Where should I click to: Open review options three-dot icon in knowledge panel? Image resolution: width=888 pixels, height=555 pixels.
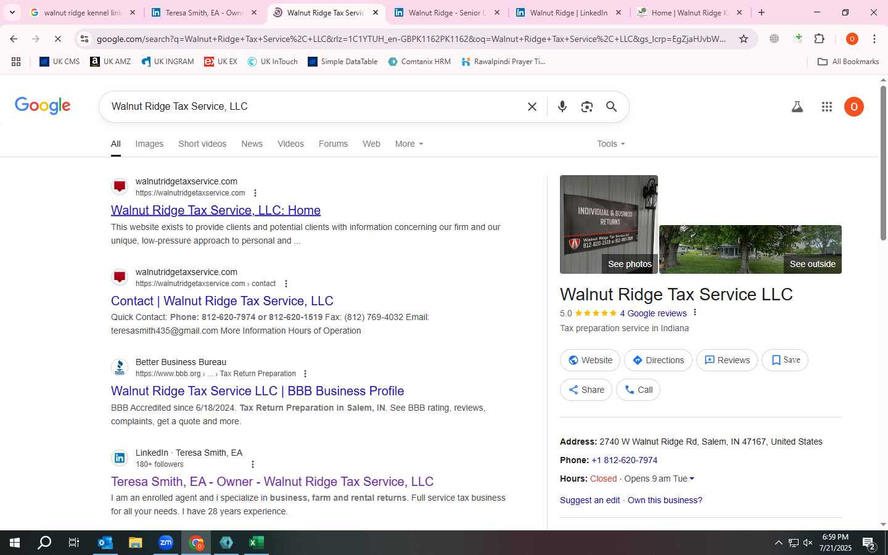tap(695, 313)
